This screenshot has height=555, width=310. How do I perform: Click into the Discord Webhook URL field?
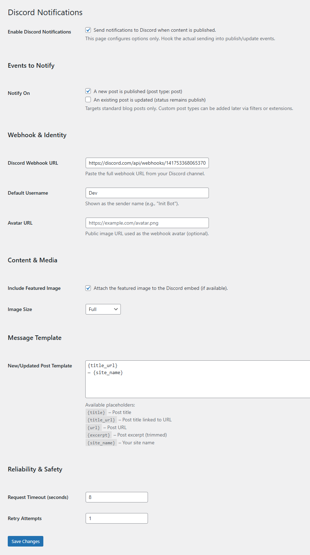point(147,163)
